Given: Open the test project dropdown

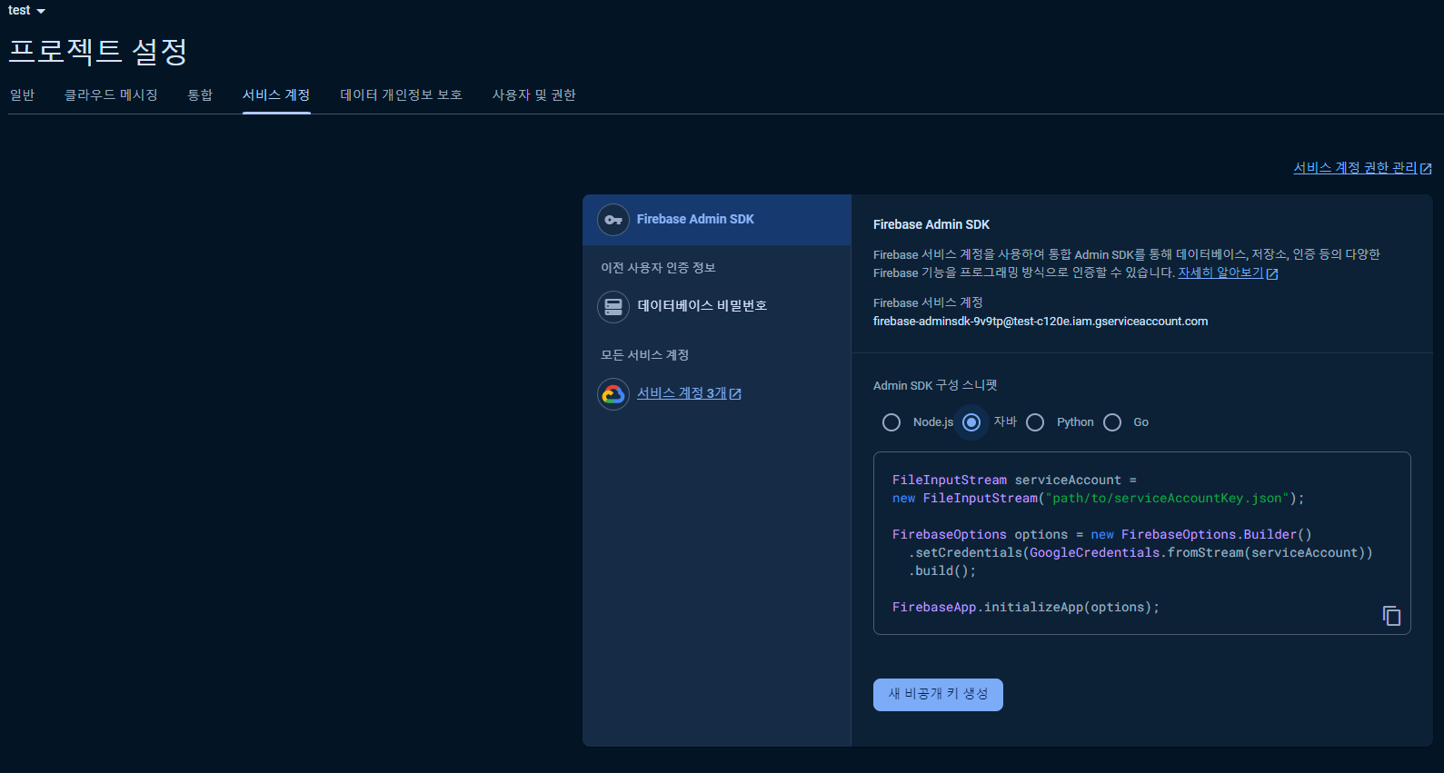Looking at the screenshot, I should 26,10.
